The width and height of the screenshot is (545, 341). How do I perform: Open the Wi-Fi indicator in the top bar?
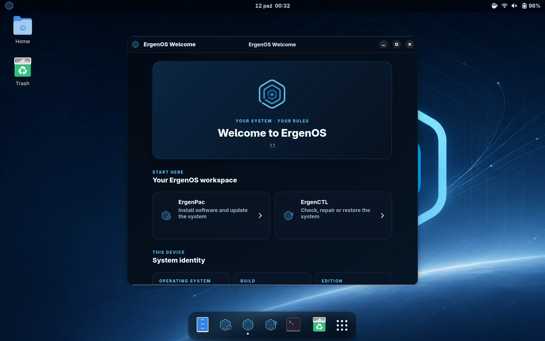(504, 6)
